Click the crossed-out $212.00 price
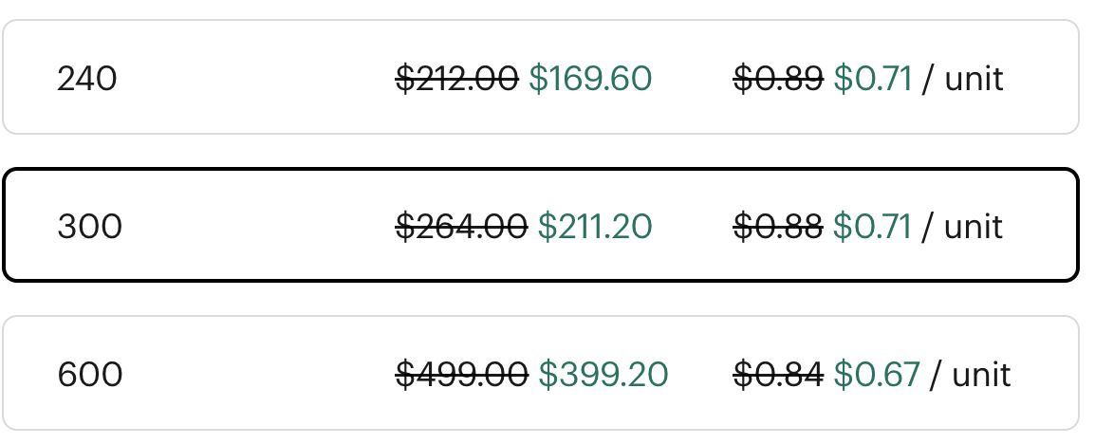Viewport: 1095px width, 444px height. (456, 79)
